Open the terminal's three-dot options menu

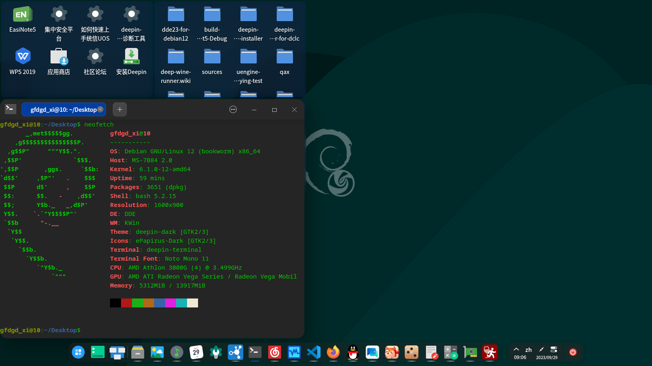pyautogui.click(x=233, y=109)
